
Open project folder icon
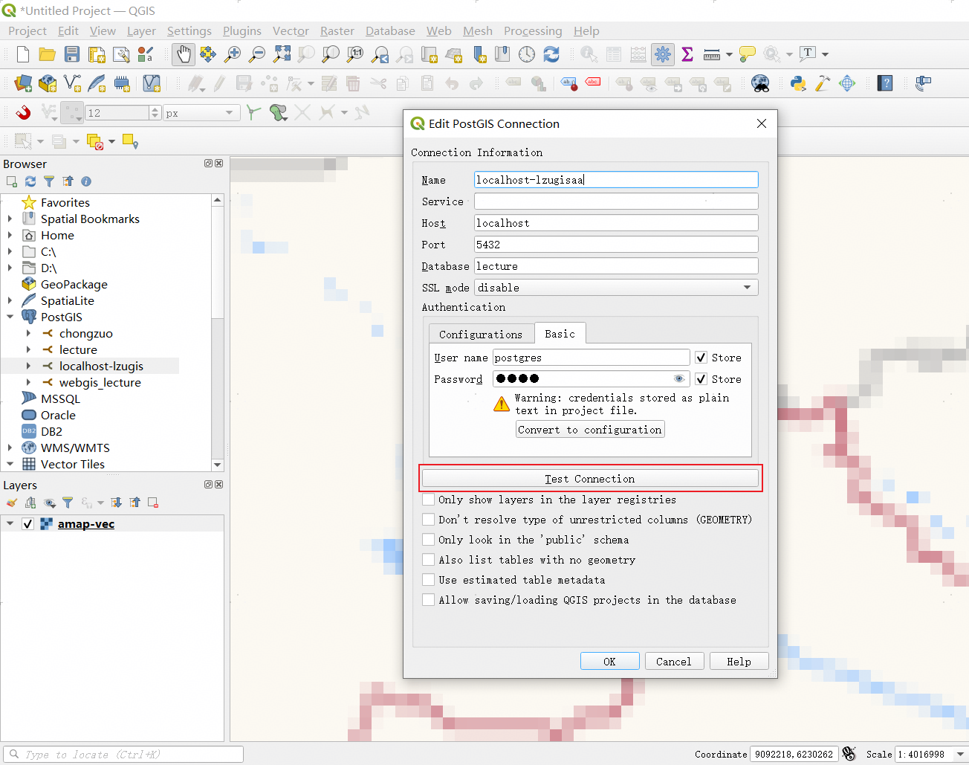coord(47,54)
